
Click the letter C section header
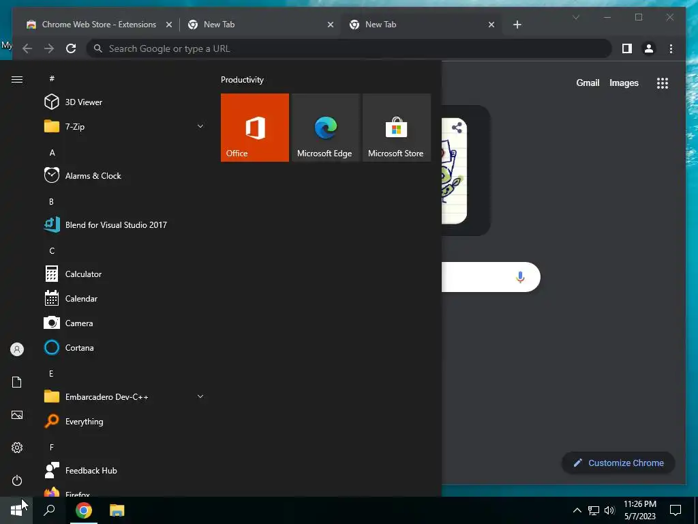click(52, 250)
